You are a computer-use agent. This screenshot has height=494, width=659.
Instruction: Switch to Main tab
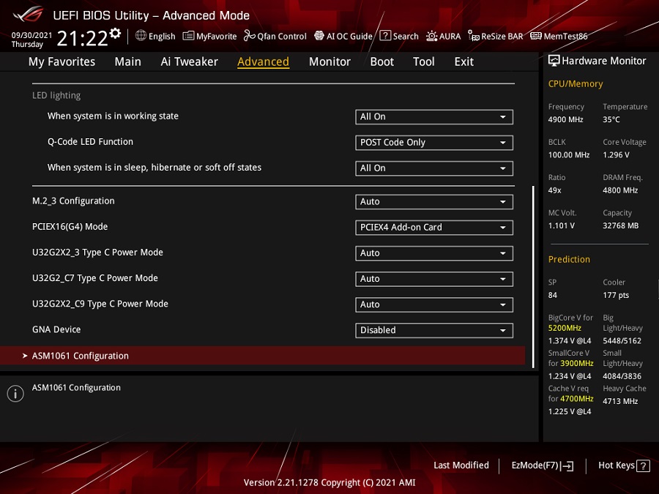(x=127, y=61)
